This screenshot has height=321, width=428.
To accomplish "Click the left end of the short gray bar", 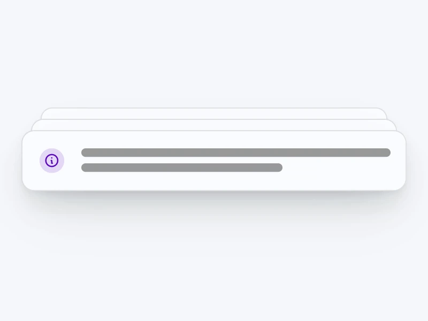I will coord(86,167).
